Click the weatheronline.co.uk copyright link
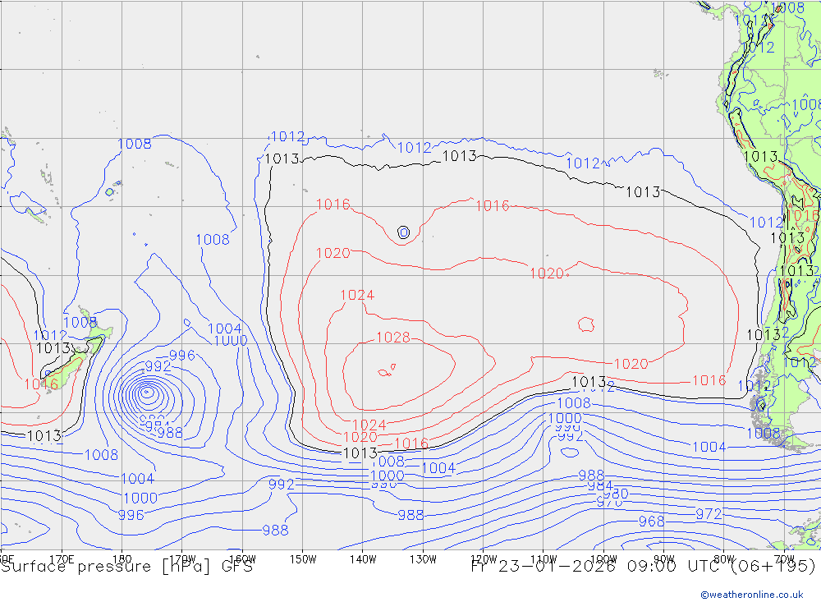The image size is (821, 602). (x=751, y=594)
